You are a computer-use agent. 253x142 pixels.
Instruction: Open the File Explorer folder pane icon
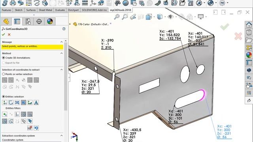249,40
